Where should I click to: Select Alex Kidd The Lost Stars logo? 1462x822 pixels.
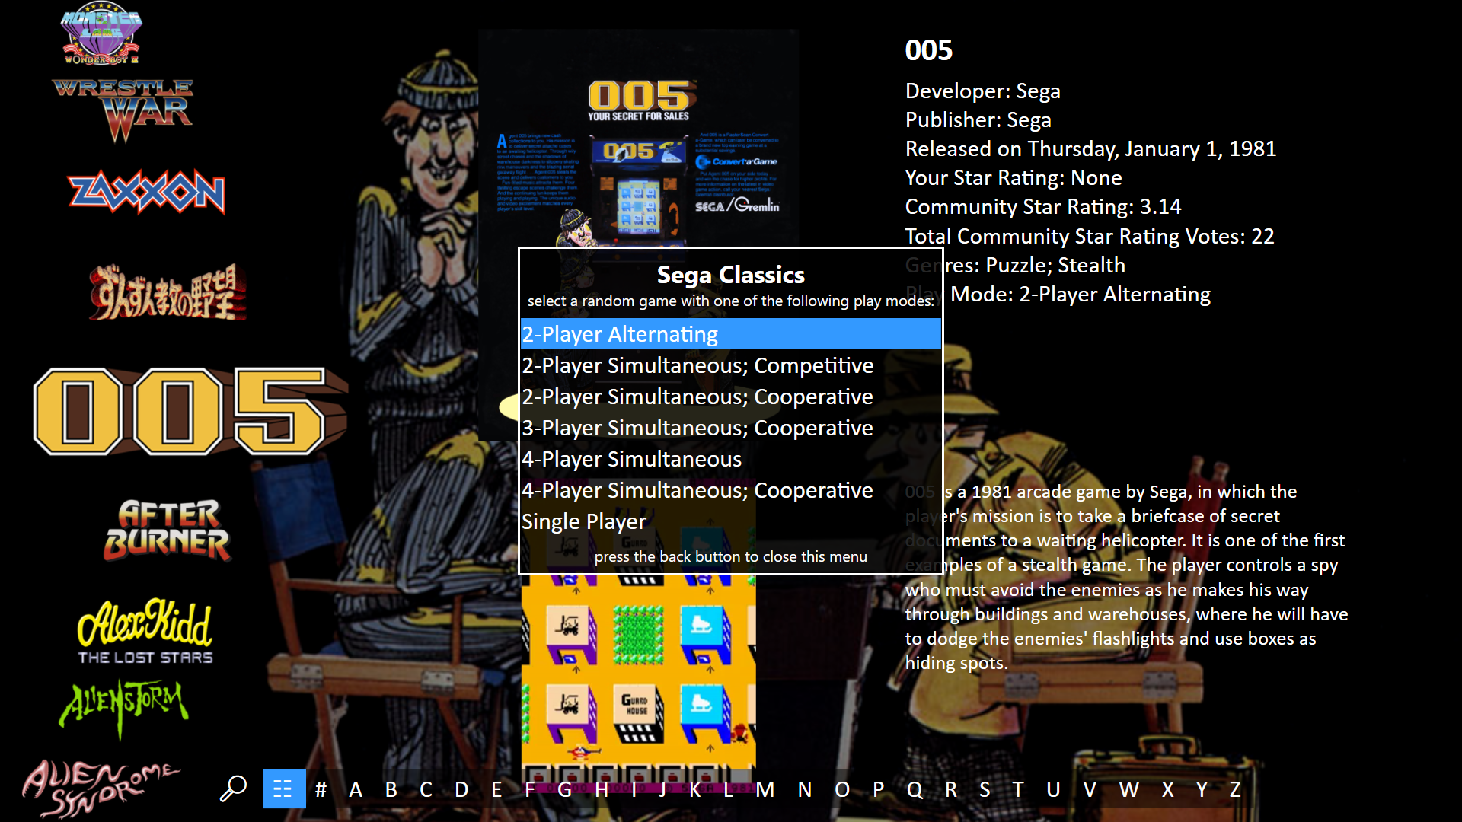tap(145, 631)
